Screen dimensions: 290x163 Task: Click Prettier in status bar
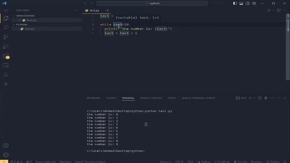[x=273, y=162]
